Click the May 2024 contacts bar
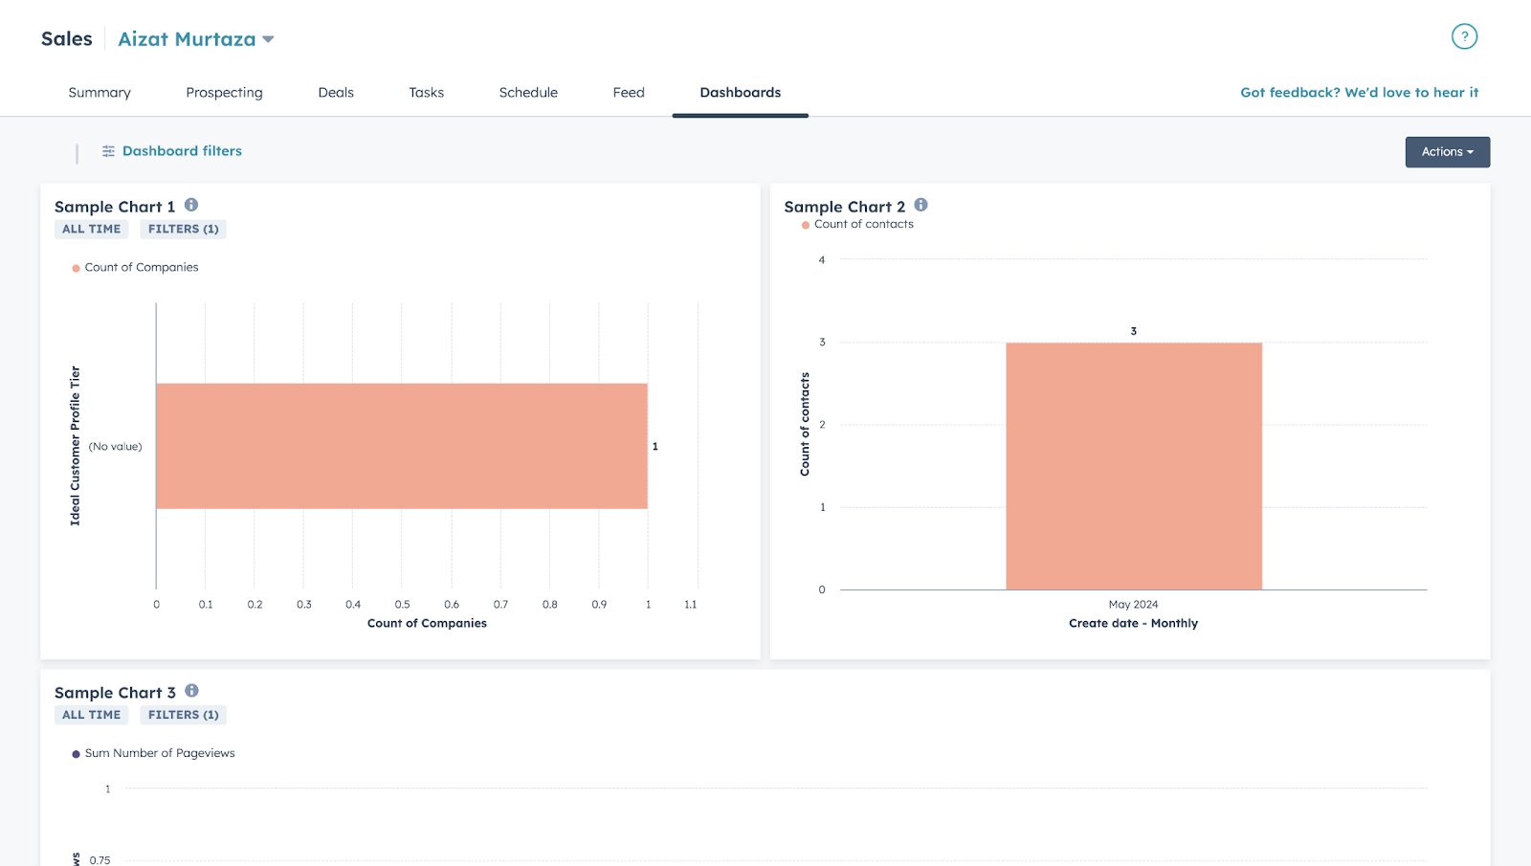 (1134, 466)
